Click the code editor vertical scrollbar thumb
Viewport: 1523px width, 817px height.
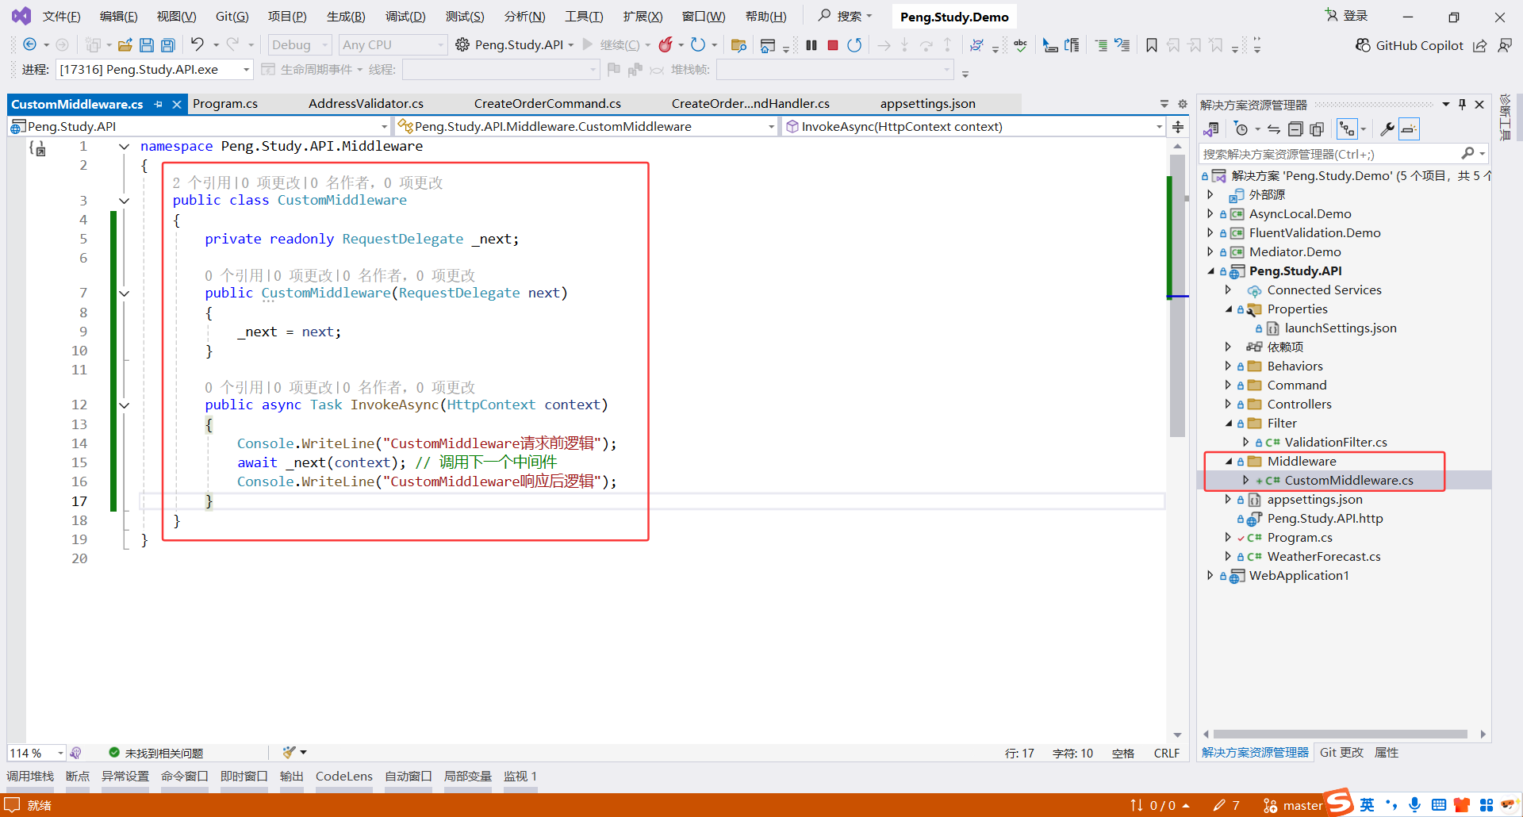click(1177, 295)
